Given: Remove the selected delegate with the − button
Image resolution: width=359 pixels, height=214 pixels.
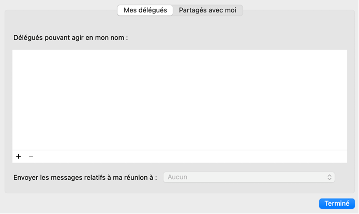Looking at the screenshot, I should 31,156.
